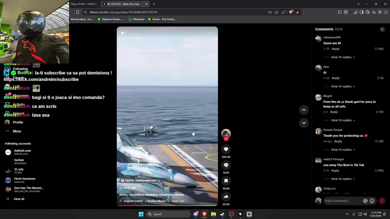Open Highman Stream bookmark
390x219 pixels.
coord(111,19)
